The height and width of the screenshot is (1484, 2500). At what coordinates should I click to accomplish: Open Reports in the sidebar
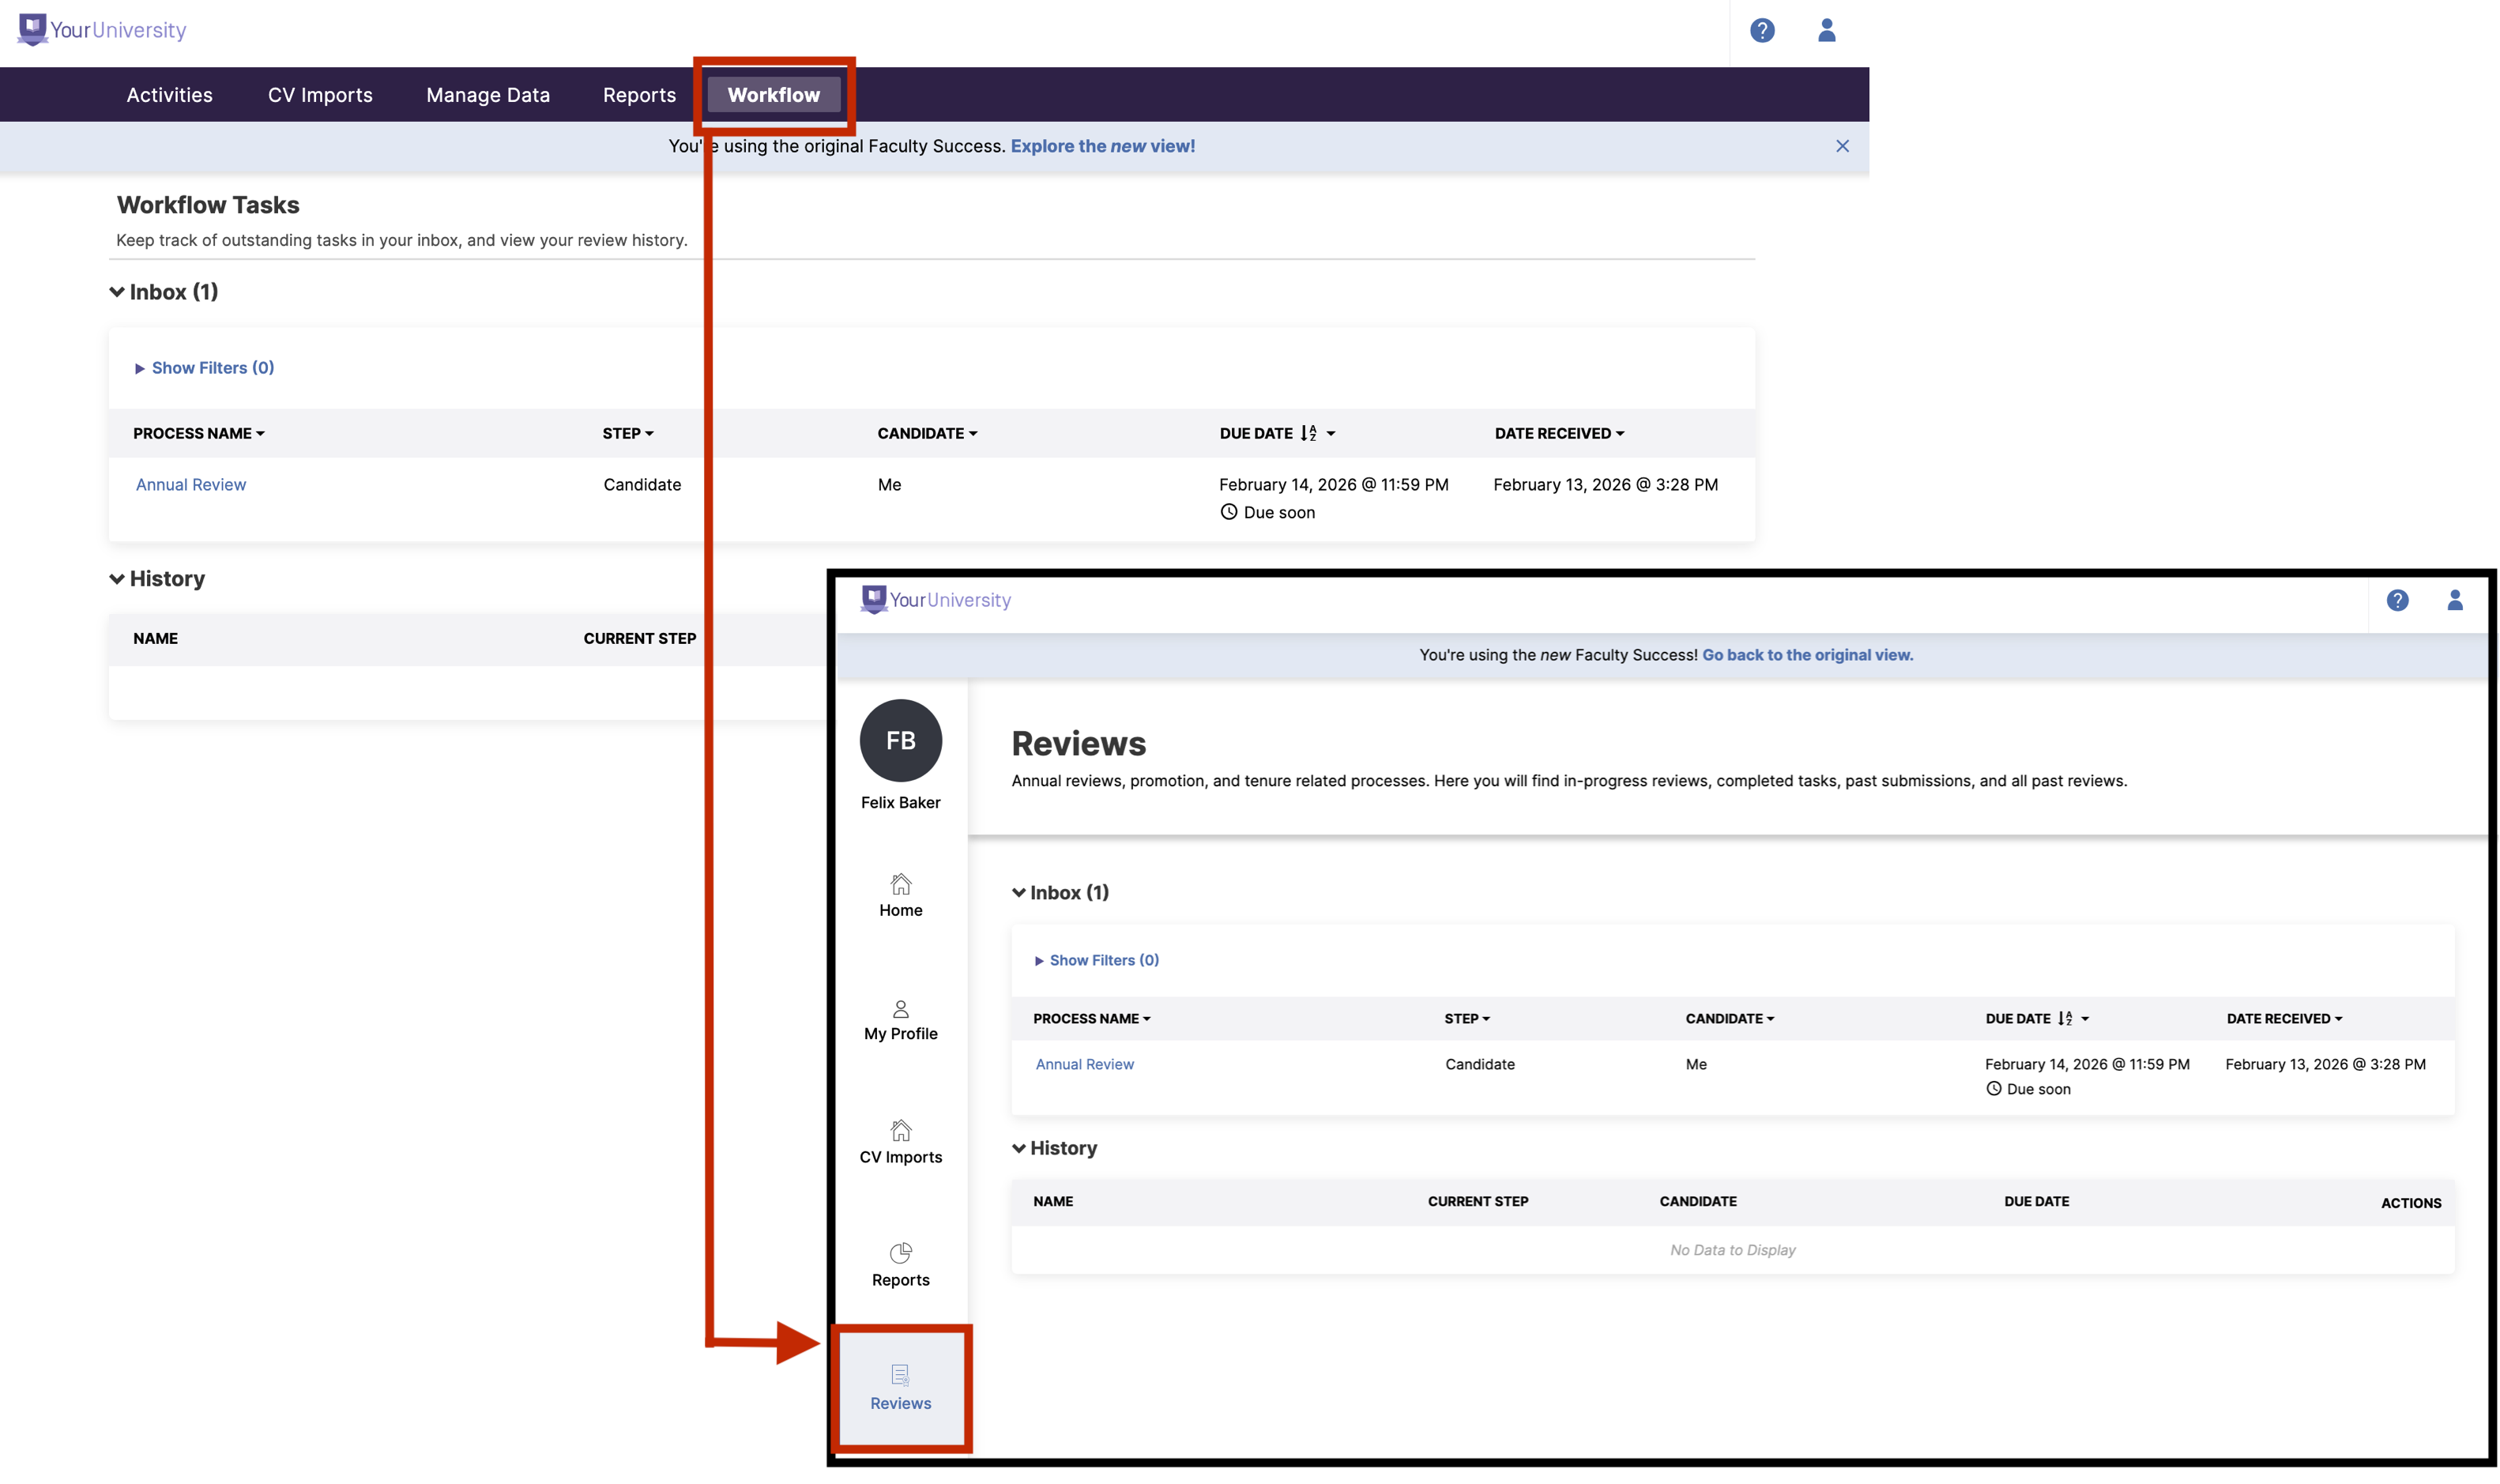point(901,1266)
